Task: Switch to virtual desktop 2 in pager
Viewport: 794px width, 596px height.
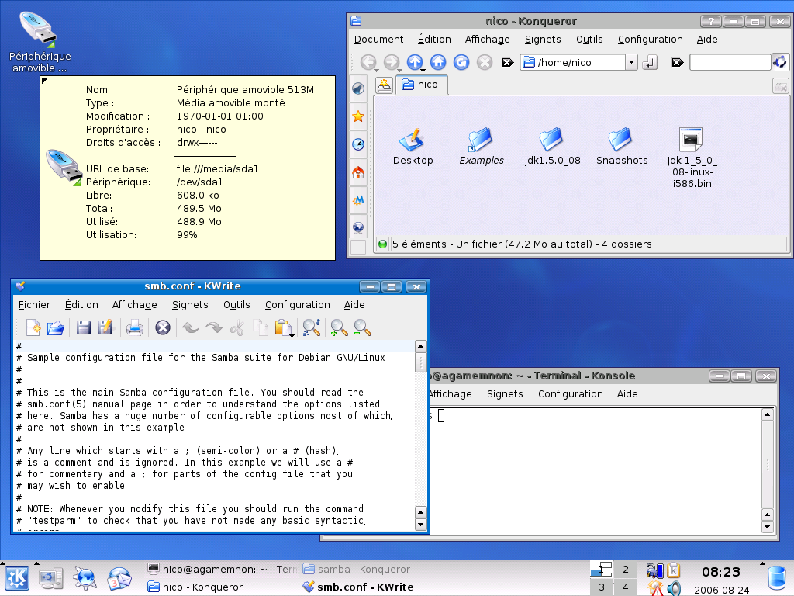Action: (x=625, y=570)
